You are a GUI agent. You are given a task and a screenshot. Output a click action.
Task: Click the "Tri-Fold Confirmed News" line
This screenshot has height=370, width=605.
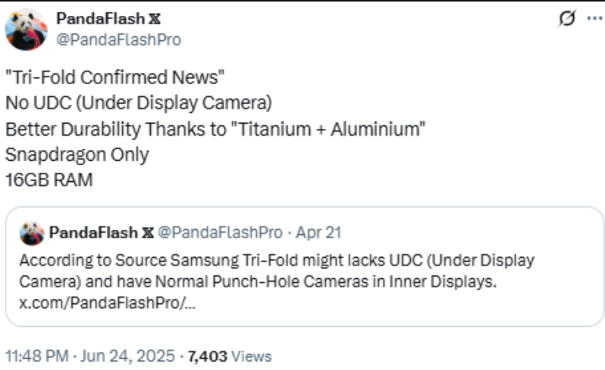pyautogui.click(x=115, y=79)
